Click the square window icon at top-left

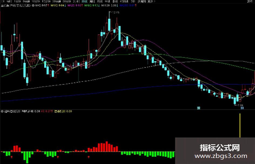tap(2, 1)
